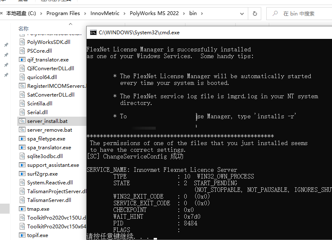Screen dimensions: 332x240
Task: Click the topif.exe application icon
Action: pos(22,235)
